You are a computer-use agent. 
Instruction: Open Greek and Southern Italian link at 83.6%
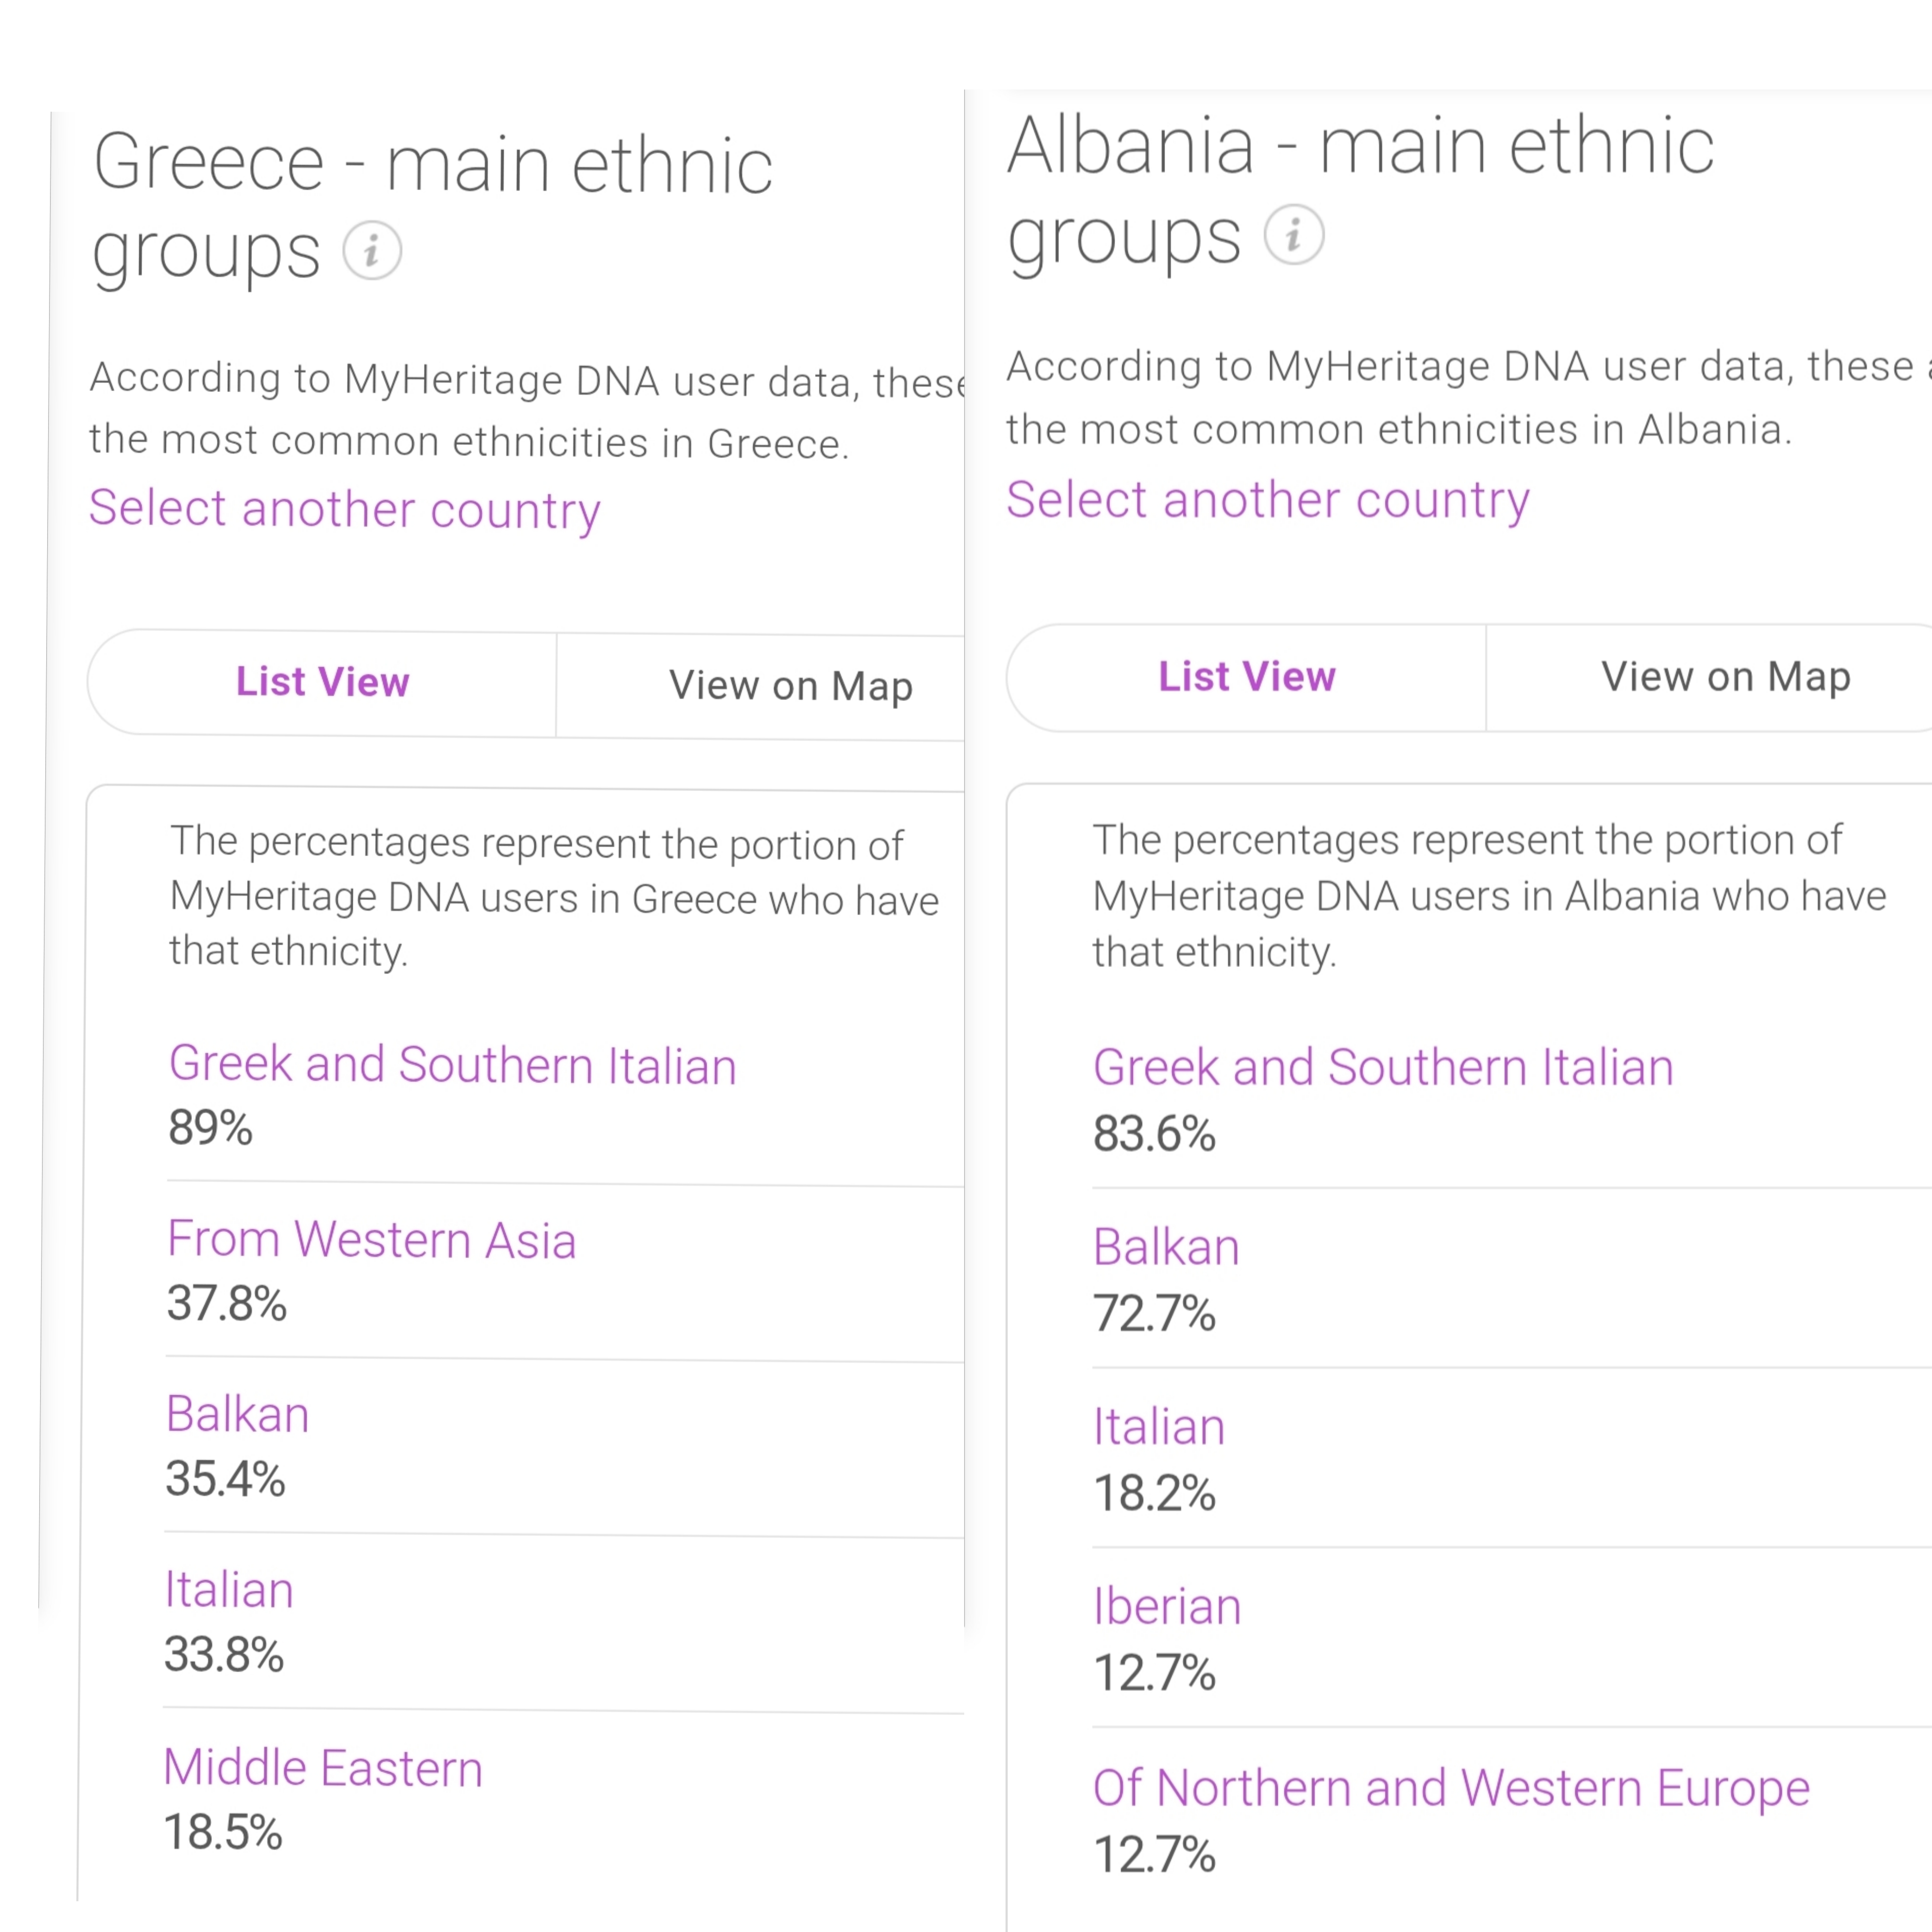point(1383,1067)
